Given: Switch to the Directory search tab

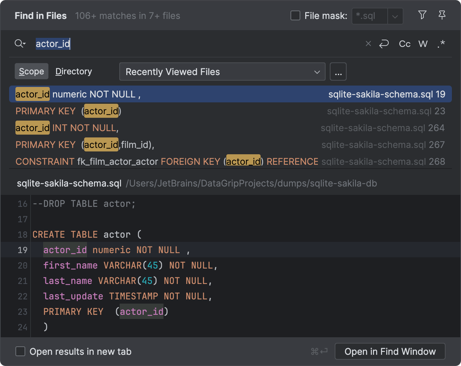Looking at the screenshot, I should [73, 71].
